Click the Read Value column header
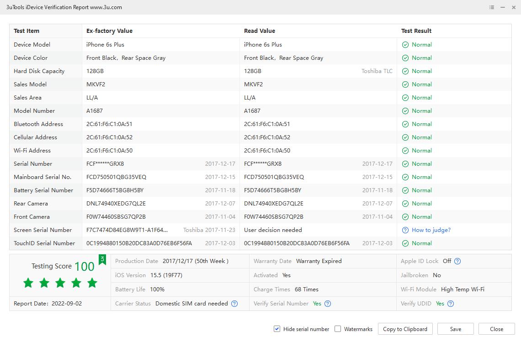This screenshot has height=342, width=521. click(x=260, y=31)
